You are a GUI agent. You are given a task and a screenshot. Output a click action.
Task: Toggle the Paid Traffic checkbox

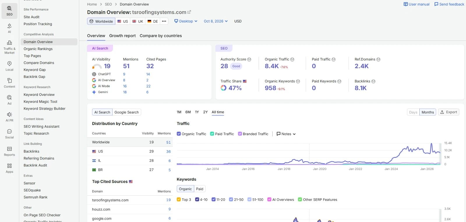[212, 134]
